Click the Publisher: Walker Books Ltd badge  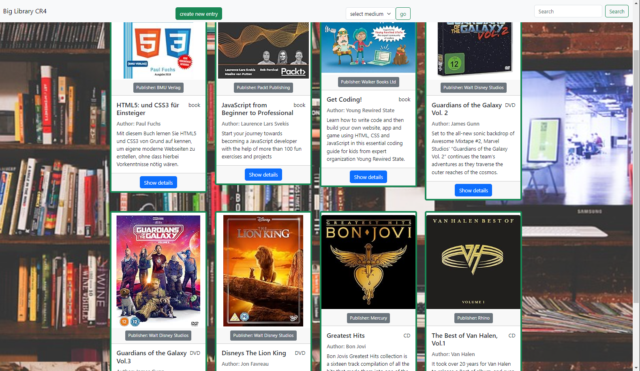368,82
